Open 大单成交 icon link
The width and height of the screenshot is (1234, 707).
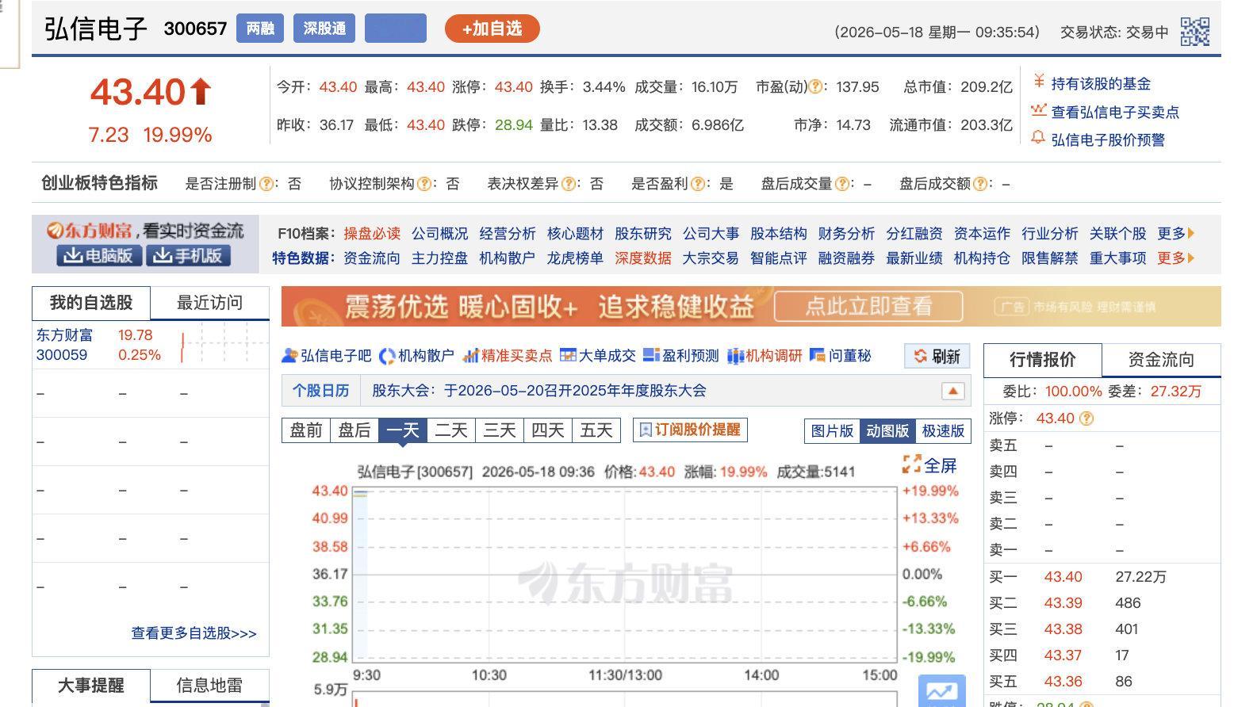pyautogui.click(x=598, y=356)
